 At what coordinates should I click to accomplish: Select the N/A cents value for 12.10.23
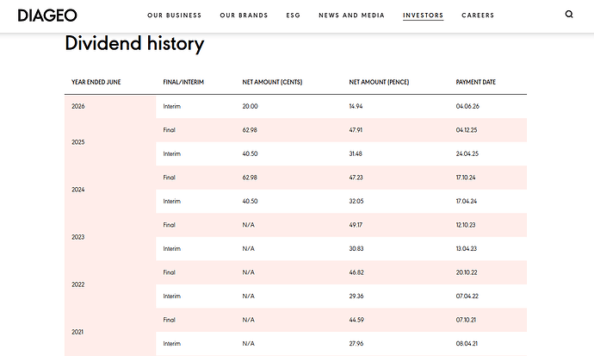click(249, 225)
